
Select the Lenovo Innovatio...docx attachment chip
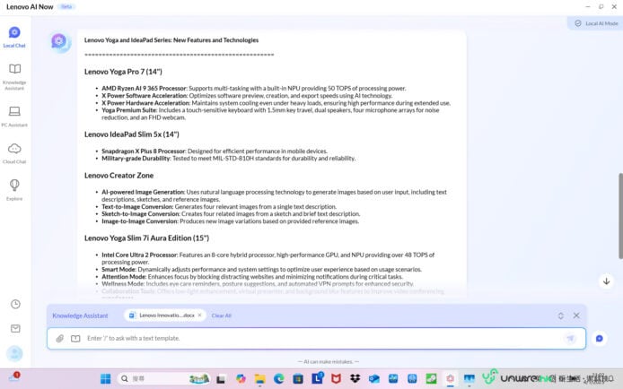[x=164, y=316]
